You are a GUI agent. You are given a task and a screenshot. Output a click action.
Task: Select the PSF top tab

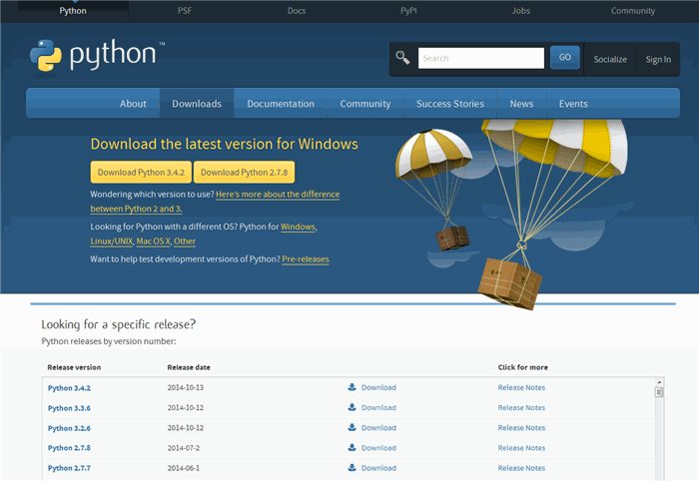pyautogui.click(x=185, y=11)
